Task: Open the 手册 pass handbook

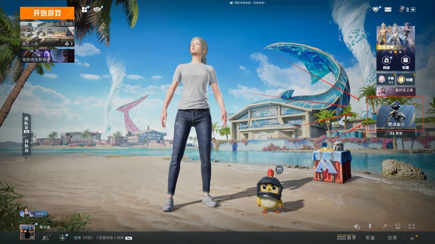Action: click(x=386, y=79)
